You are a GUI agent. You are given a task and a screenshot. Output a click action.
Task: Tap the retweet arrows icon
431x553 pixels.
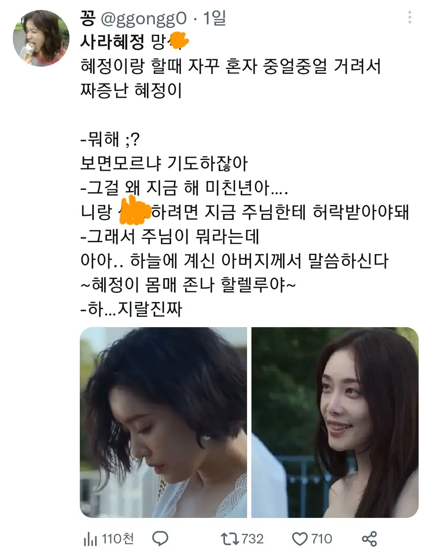coord(230,539)
